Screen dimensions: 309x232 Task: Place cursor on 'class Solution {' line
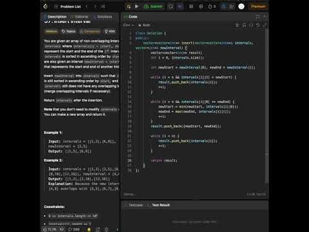pyautogui.click(x=151, y=33)
